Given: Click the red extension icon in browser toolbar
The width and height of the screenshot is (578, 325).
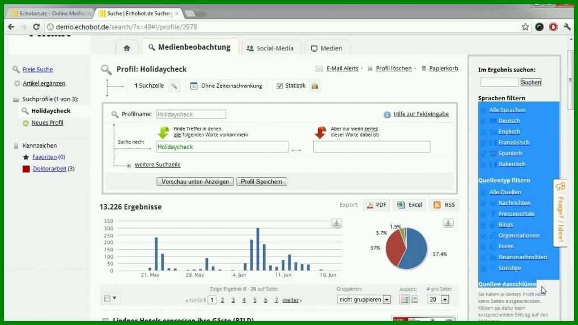Looking at the screenshot, I should [x=553, y=27].
